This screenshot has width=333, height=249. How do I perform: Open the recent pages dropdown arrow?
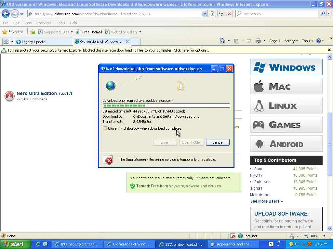[22, 14]
